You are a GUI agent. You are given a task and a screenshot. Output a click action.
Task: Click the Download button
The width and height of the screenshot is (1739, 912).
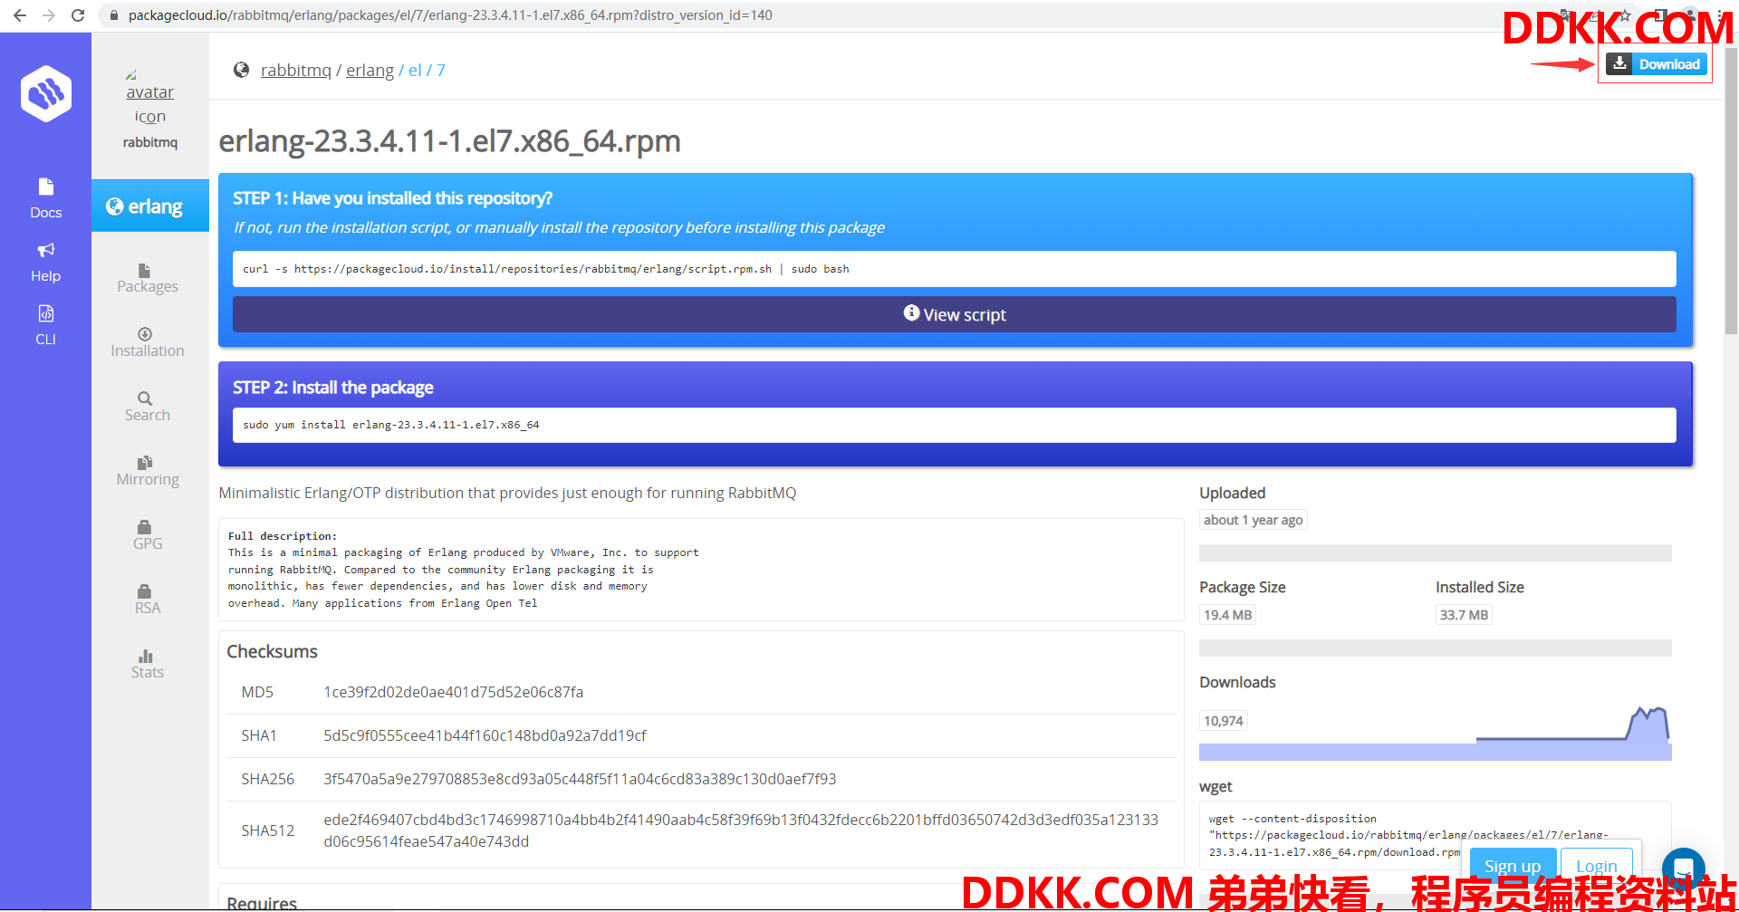click(x=1657, y=64)
